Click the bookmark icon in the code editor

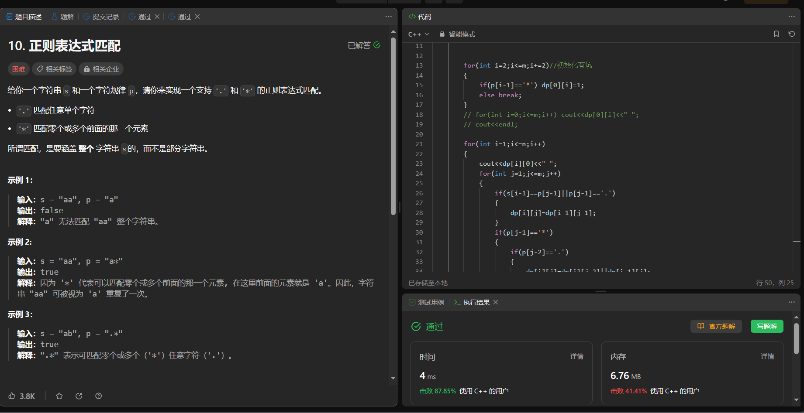pos(776,34)
